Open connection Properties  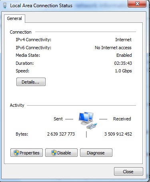pos(26,153)
